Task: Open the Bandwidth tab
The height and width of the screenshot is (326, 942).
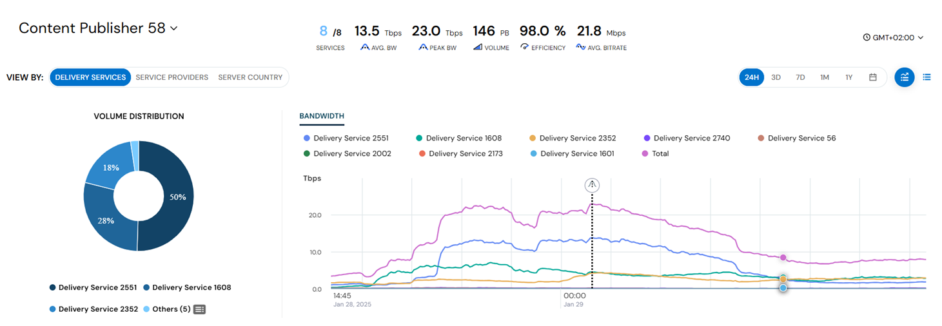Action: coord(322,116)
